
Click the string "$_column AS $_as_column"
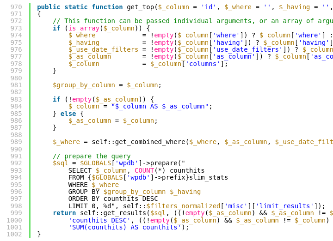pyautogui.click(x=160, y=106)
